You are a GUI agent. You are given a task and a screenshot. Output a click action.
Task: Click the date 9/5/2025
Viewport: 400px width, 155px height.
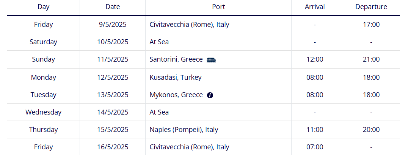point(113,25)
